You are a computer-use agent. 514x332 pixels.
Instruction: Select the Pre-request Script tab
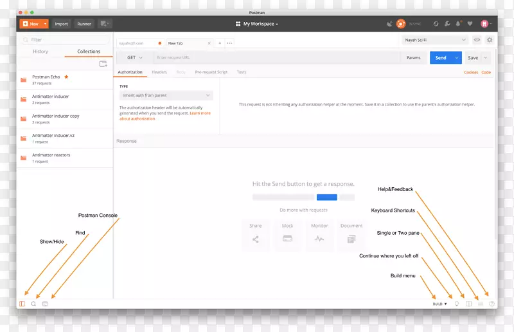pyautogui.click(x=211, y=72)
